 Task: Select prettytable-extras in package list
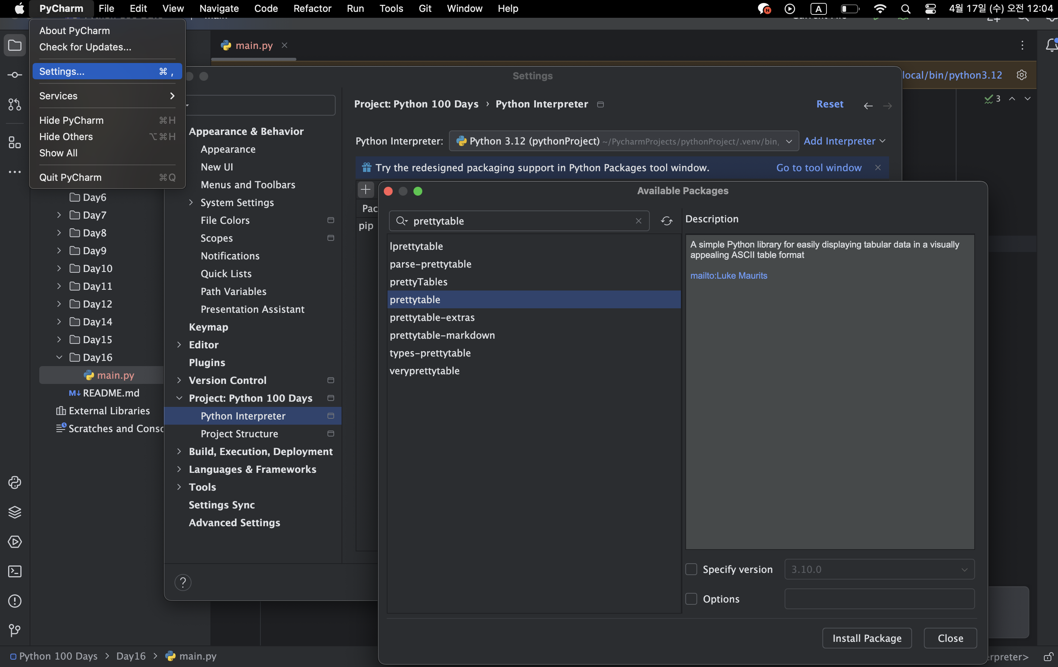coord(533,317)
